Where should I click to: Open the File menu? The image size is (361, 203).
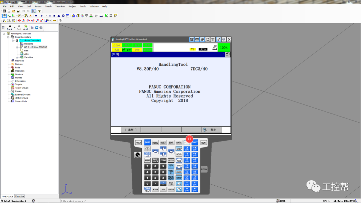click(5, 6)
